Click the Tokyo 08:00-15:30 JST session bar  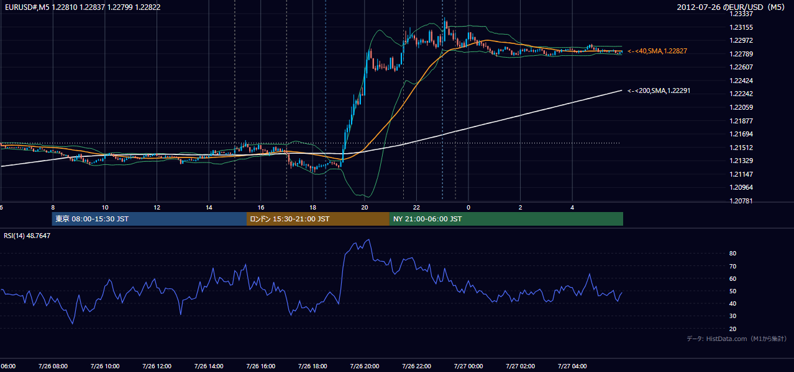click(x=149, y=219)
